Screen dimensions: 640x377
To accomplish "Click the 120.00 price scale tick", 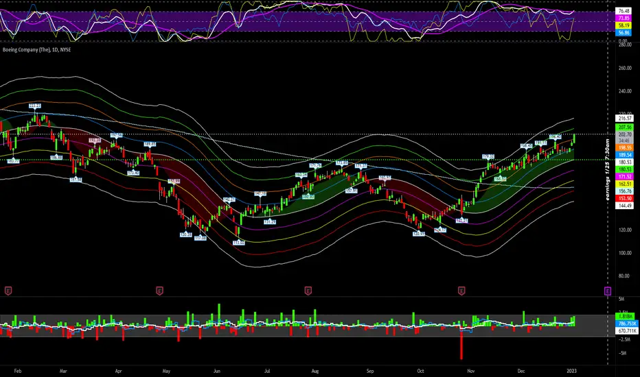I will pyautogui.click(x=625, y=230).
